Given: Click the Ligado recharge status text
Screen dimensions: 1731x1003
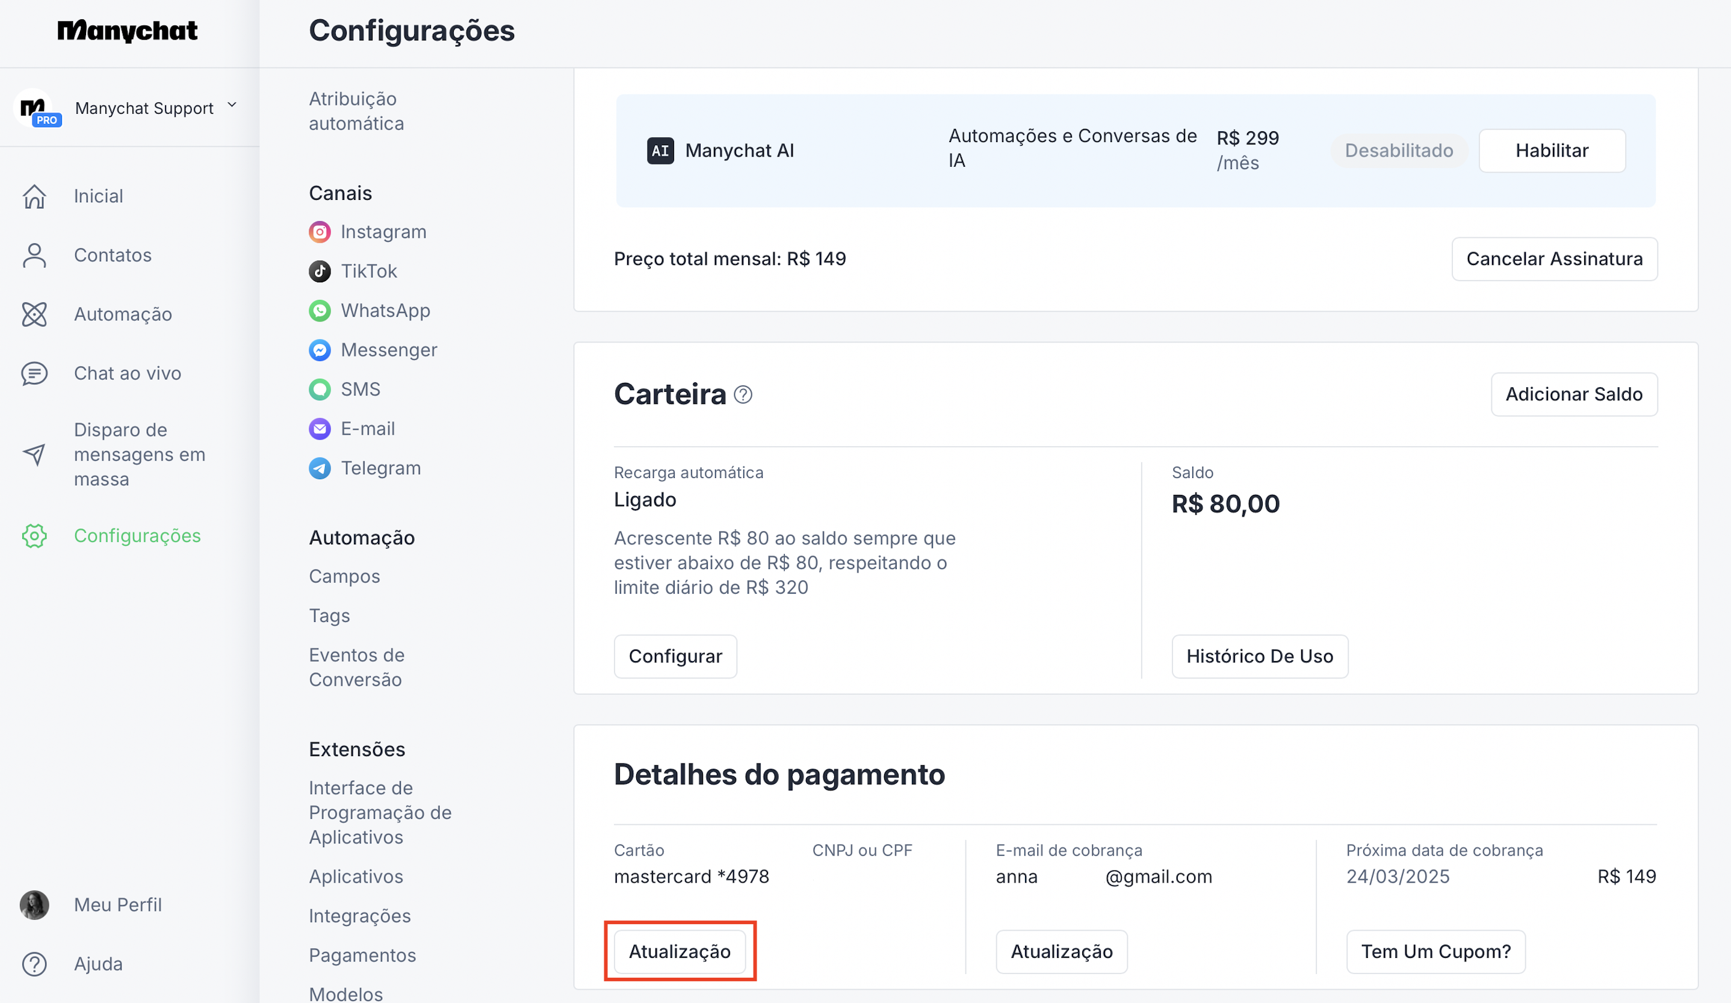Looking at the screenshot, I should (645, 500).
